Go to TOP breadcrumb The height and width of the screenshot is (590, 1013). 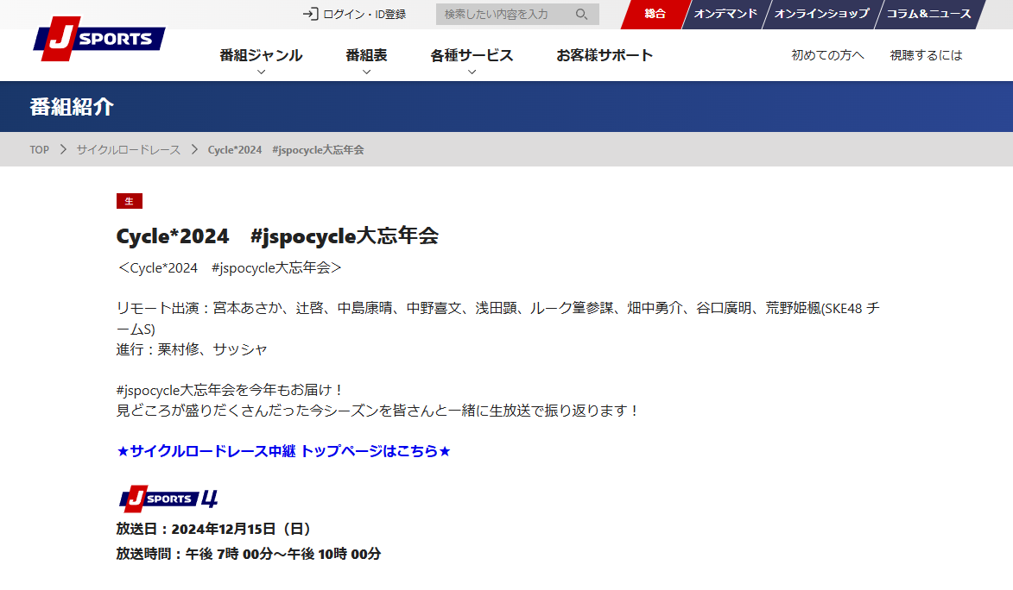pyautogui.click(x=40, y=150)
